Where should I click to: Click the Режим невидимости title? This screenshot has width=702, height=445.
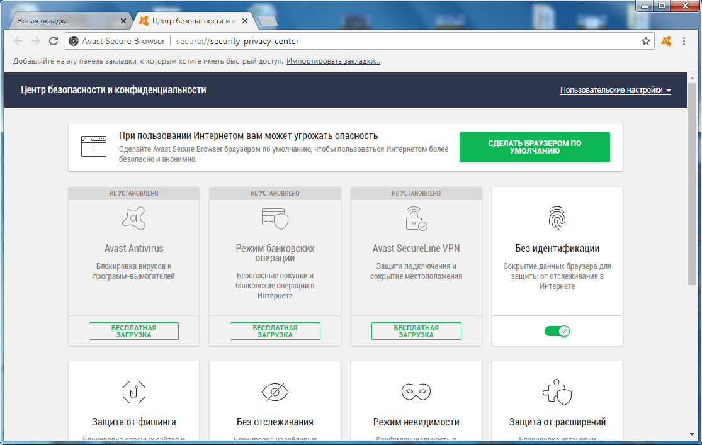tap(416, 422)
